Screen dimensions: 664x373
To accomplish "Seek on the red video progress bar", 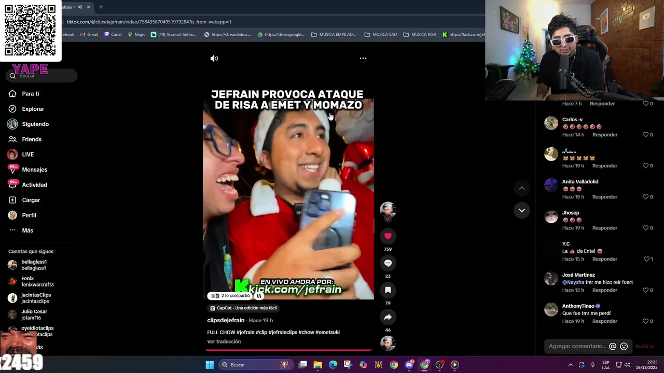I will pyautogui.click(x=288, y=350).
